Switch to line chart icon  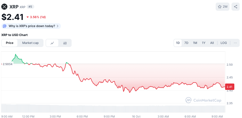coord(52,43)
